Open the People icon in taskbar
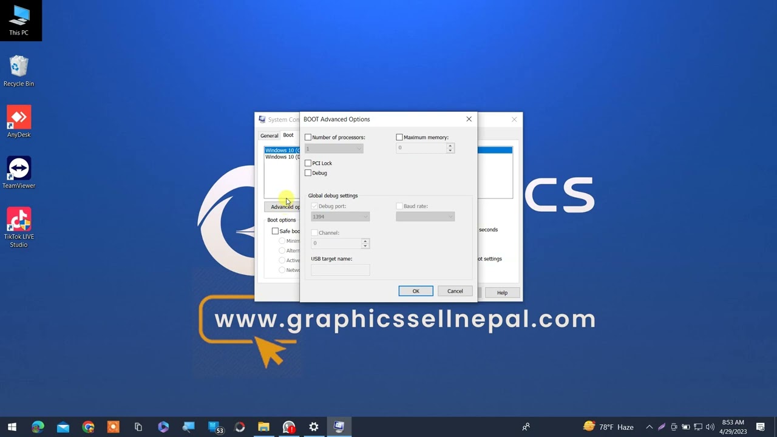The height and width of the screenshot is (437, 777). point(526,427)
